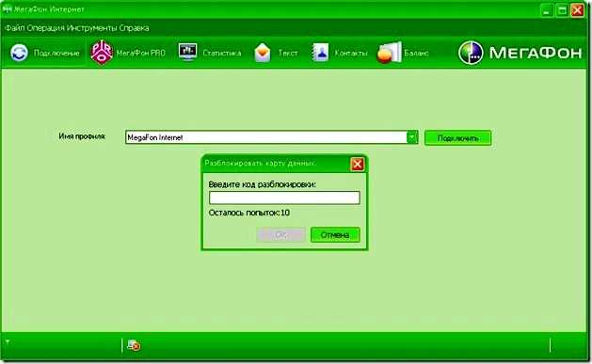
Task: Click the small arrow in status bar corner
Action: click(8, 342)
